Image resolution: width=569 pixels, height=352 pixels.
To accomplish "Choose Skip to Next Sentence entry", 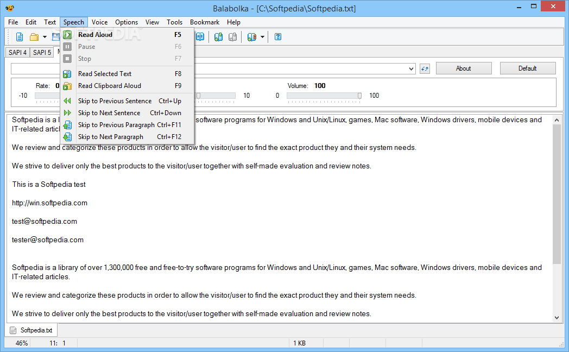I will click(x=128, y=113).
